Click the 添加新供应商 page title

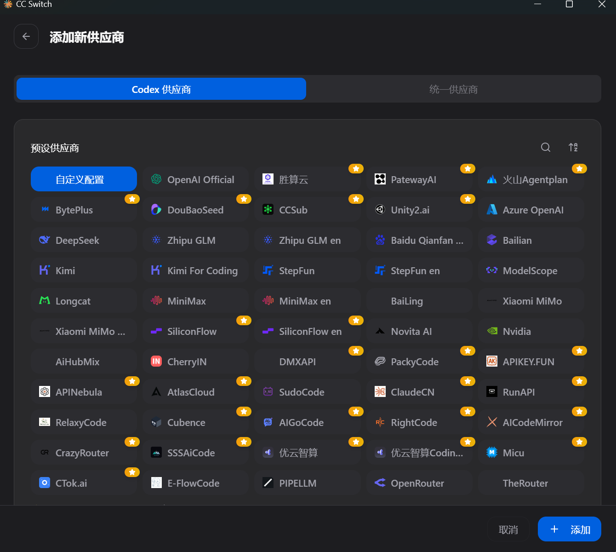coord(87,37)
